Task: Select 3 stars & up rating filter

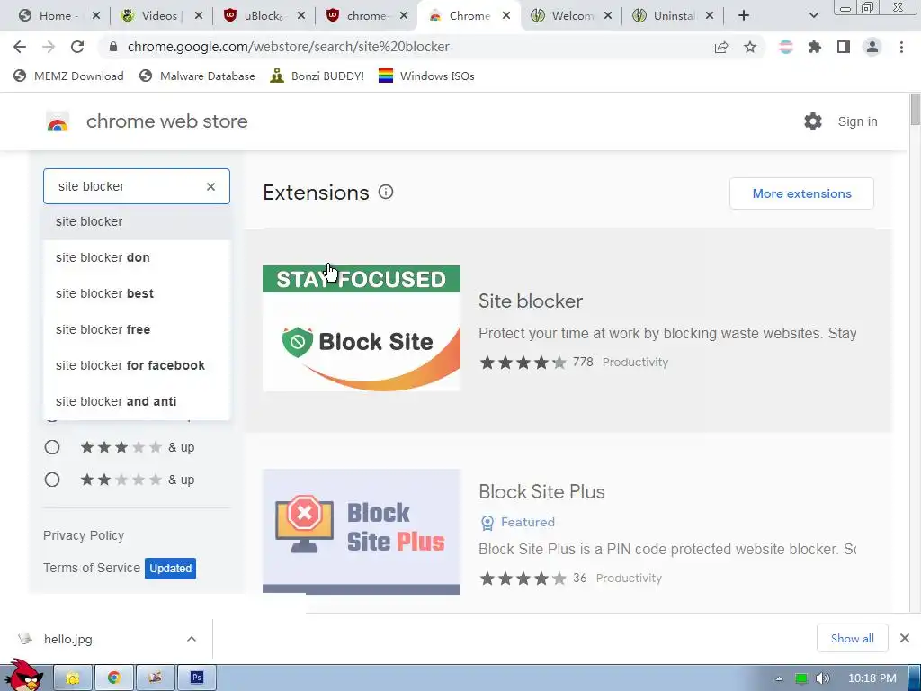Action: [52, 447]
